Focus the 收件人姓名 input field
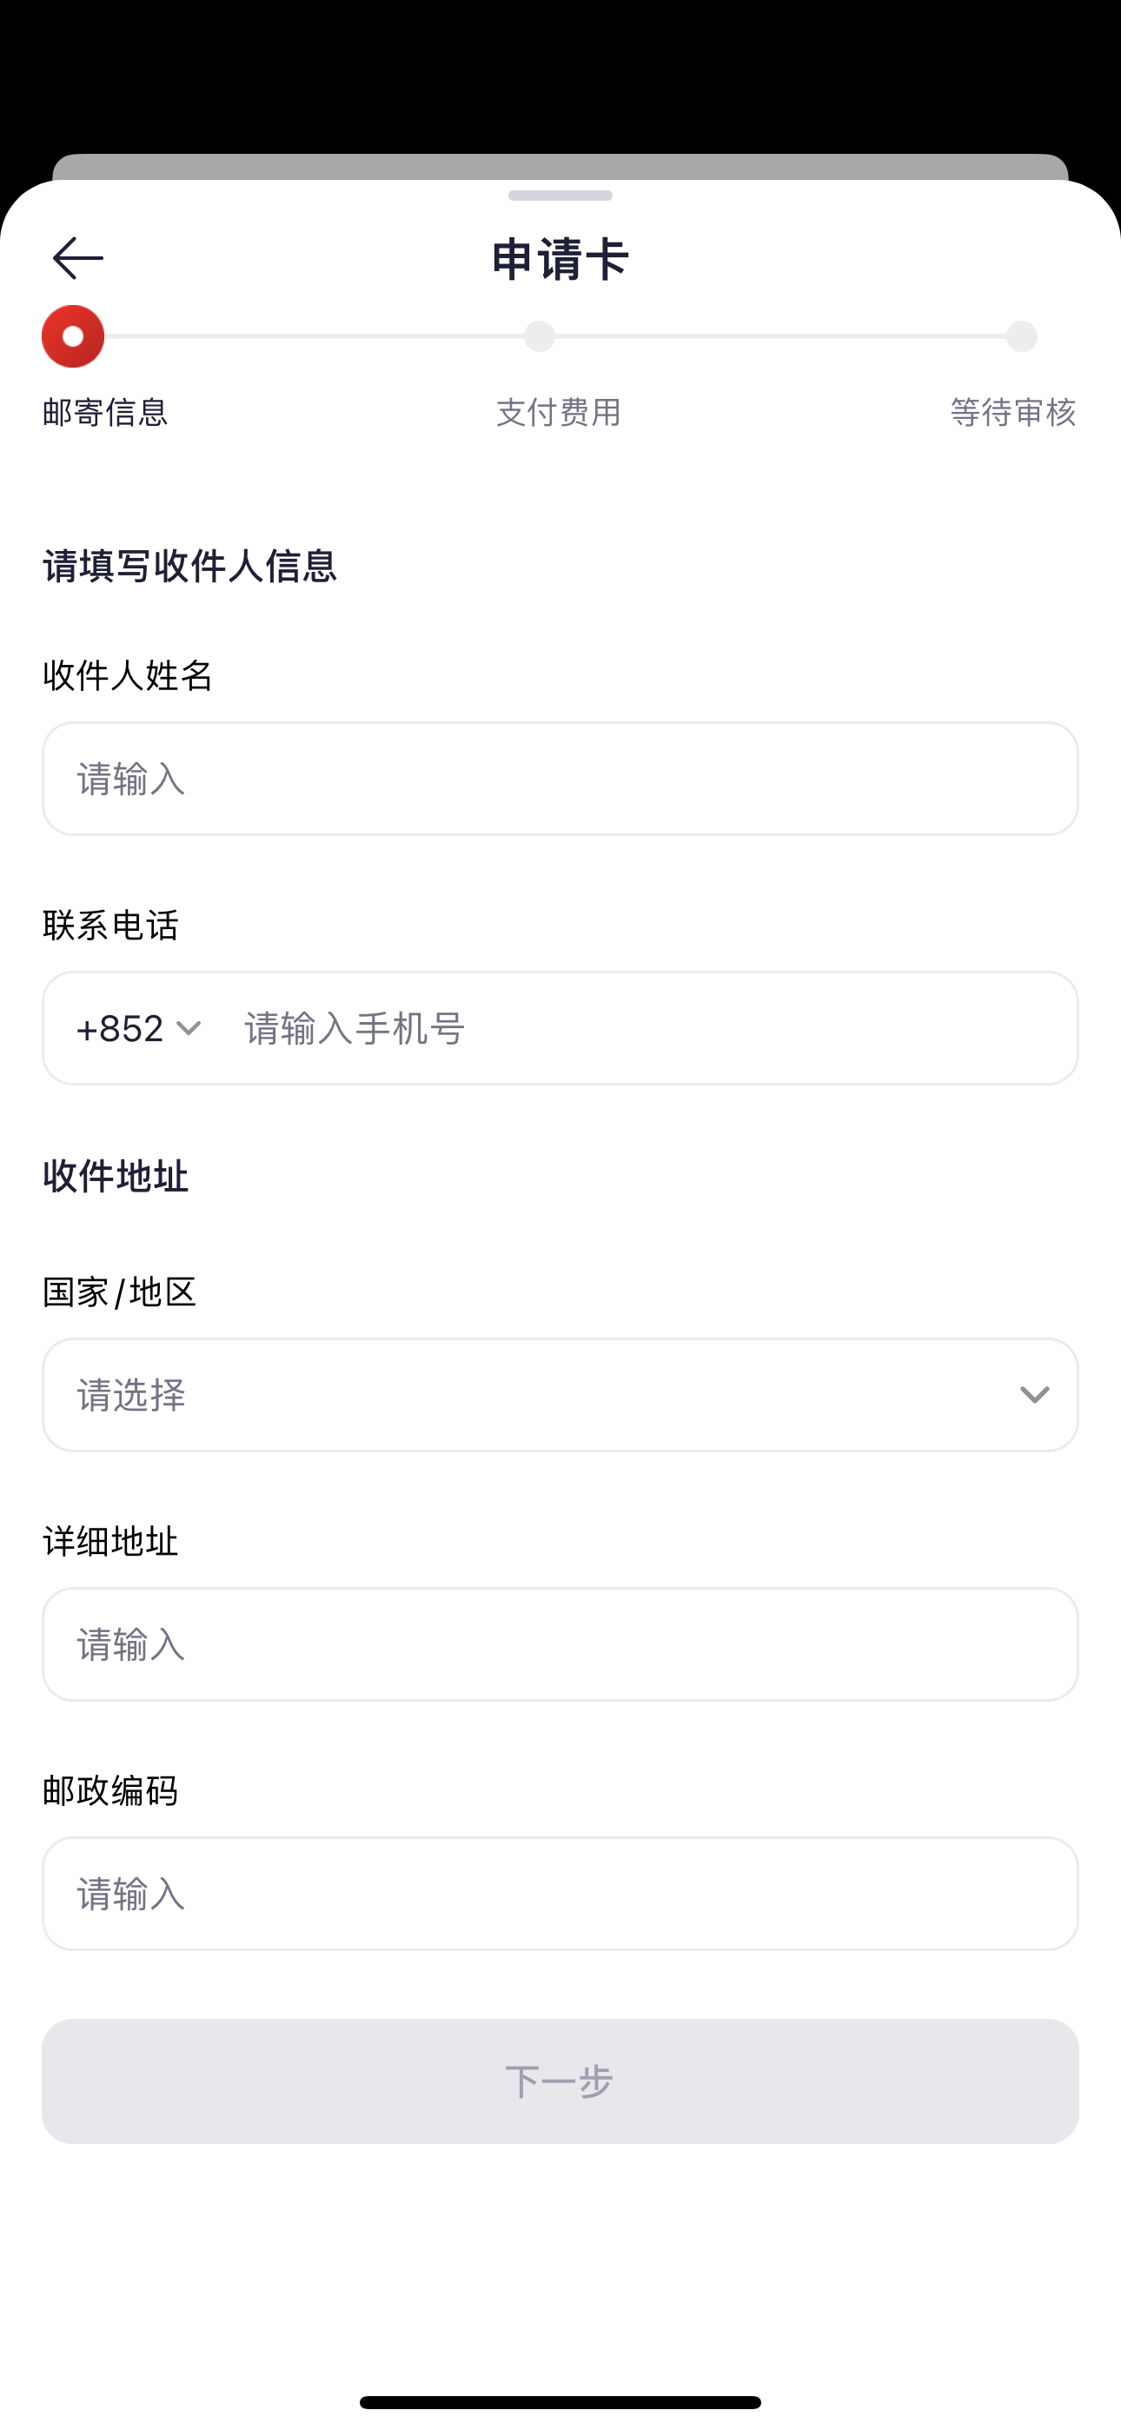 click(x=560, y=780)
